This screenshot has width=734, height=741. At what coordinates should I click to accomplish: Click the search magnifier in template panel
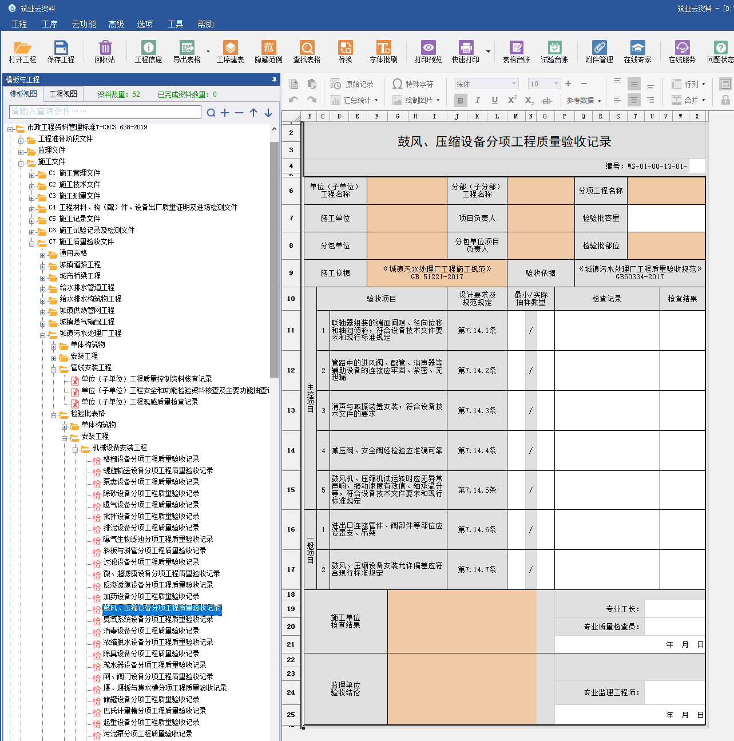[211, 113]
